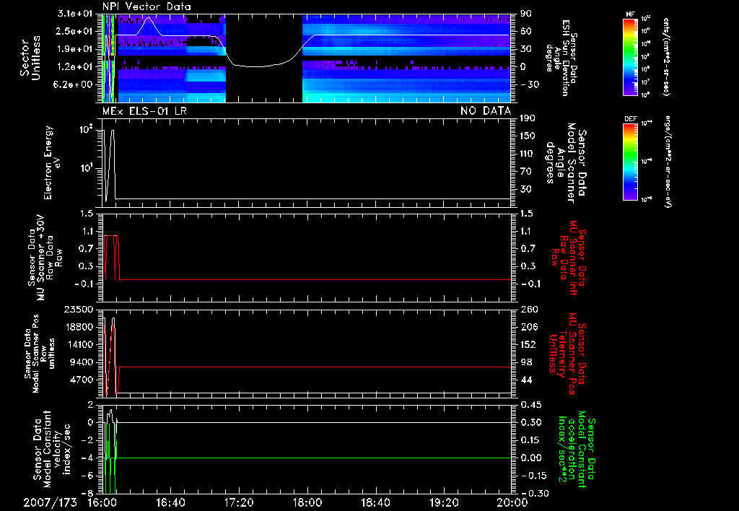Click the 18:40 time axis label
The image size is (739, 511).
(375, 502)
